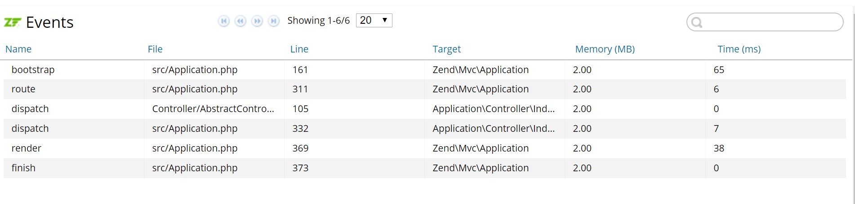Viewport: 855px width, 204px height.
Task: Click the magnifier icon in search box
Action: click(697, 22)
